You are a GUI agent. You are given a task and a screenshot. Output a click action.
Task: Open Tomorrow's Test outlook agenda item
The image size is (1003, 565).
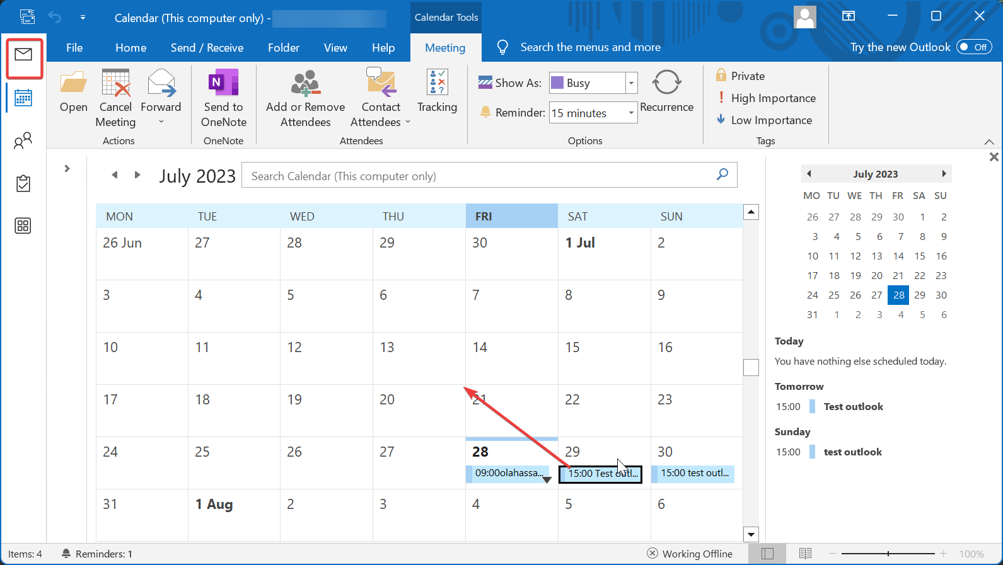pyautogui.click(x=854, y=407)
